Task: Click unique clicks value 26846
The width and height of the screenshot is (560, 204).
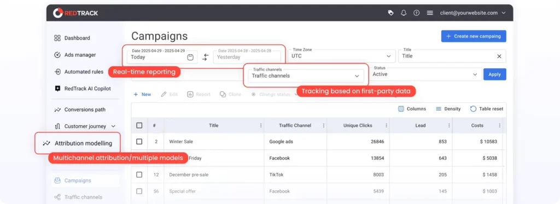Action: click(377, 142)
